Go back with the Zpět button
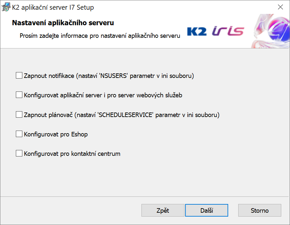The height and width of the screenshot is (225, 290). 163,210
